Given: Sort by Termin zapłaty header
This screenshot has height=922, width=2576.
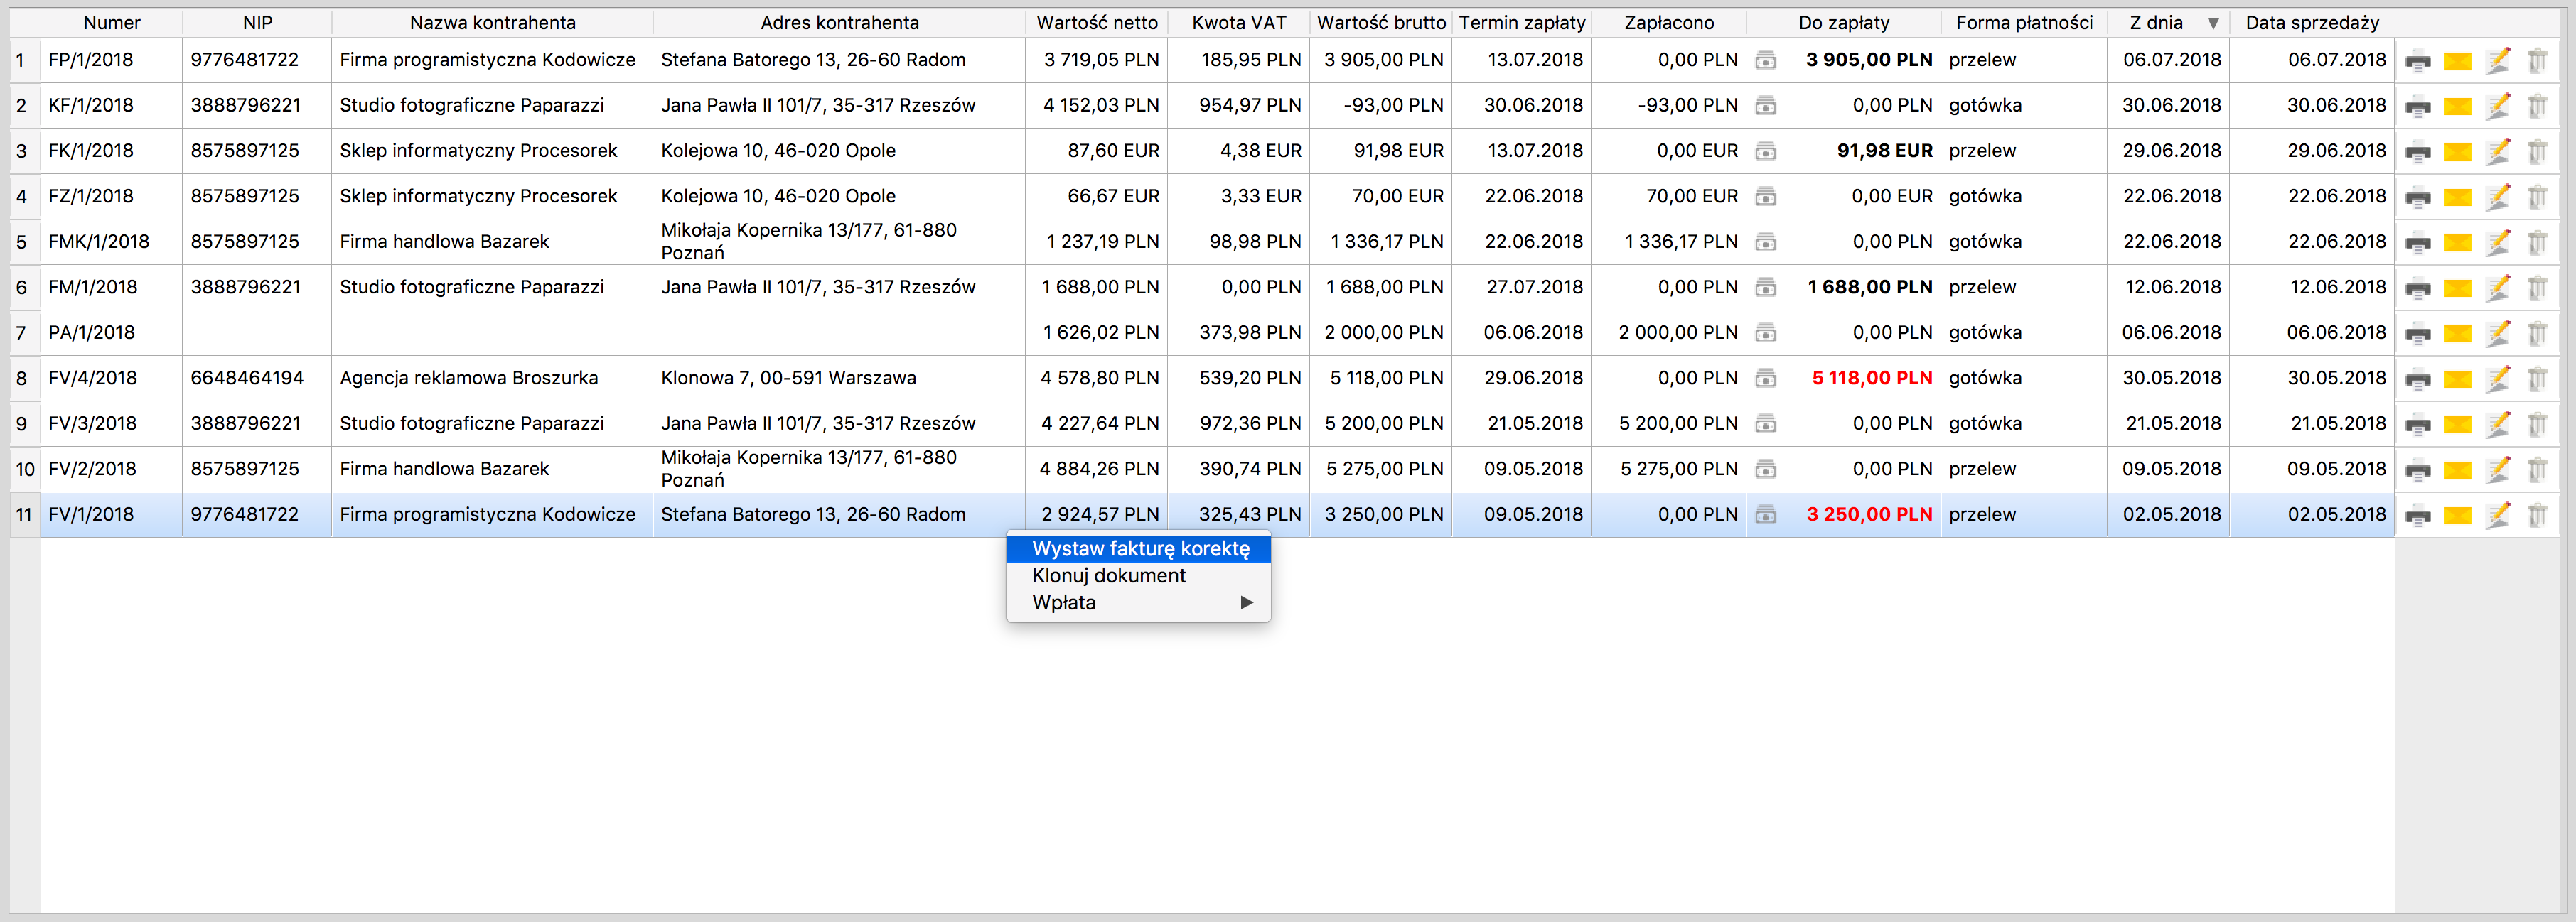Looking at the screenshot, I should 1522,22.
